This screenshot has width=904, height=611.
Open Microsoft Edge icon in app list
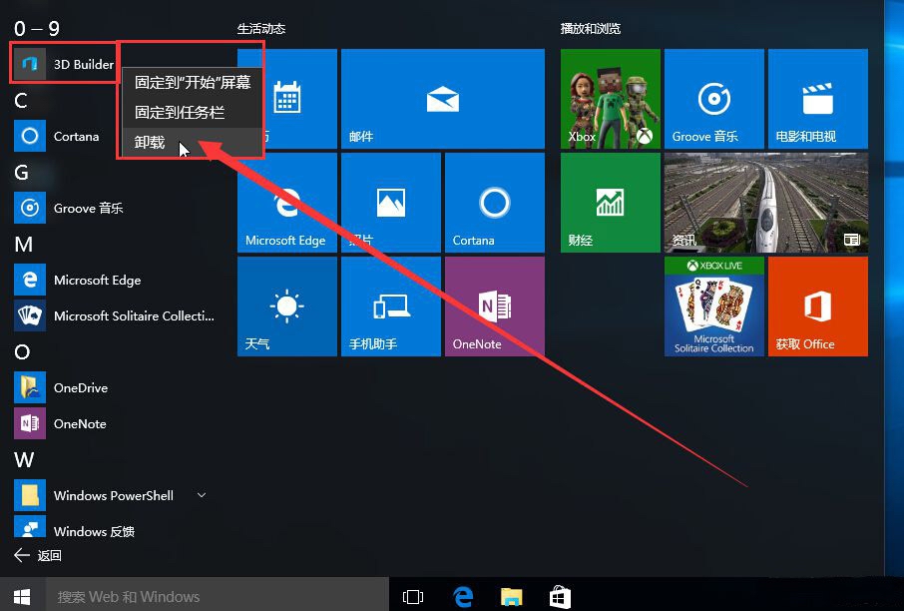tap(29, 280)
